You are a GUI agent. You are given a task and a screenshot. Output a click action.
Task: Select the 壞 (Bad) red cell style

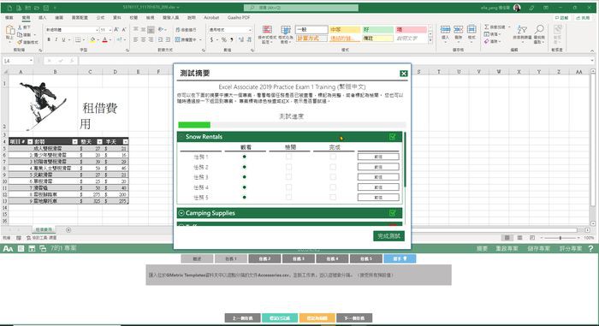(411, 29)
